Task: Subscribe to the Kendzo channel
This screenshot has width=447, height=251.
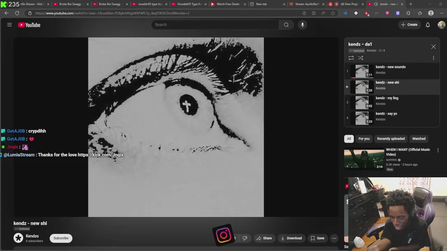Action: [x=61, y=238]
